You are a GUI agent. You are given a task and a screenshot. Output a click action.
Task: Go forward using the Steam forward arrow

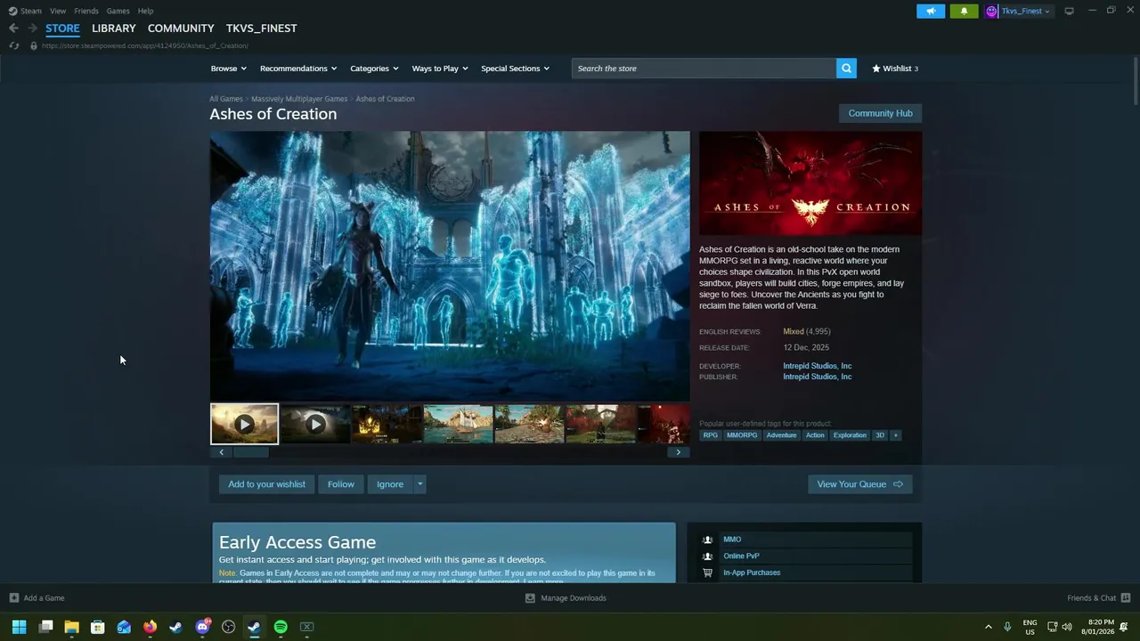[32, 28]
